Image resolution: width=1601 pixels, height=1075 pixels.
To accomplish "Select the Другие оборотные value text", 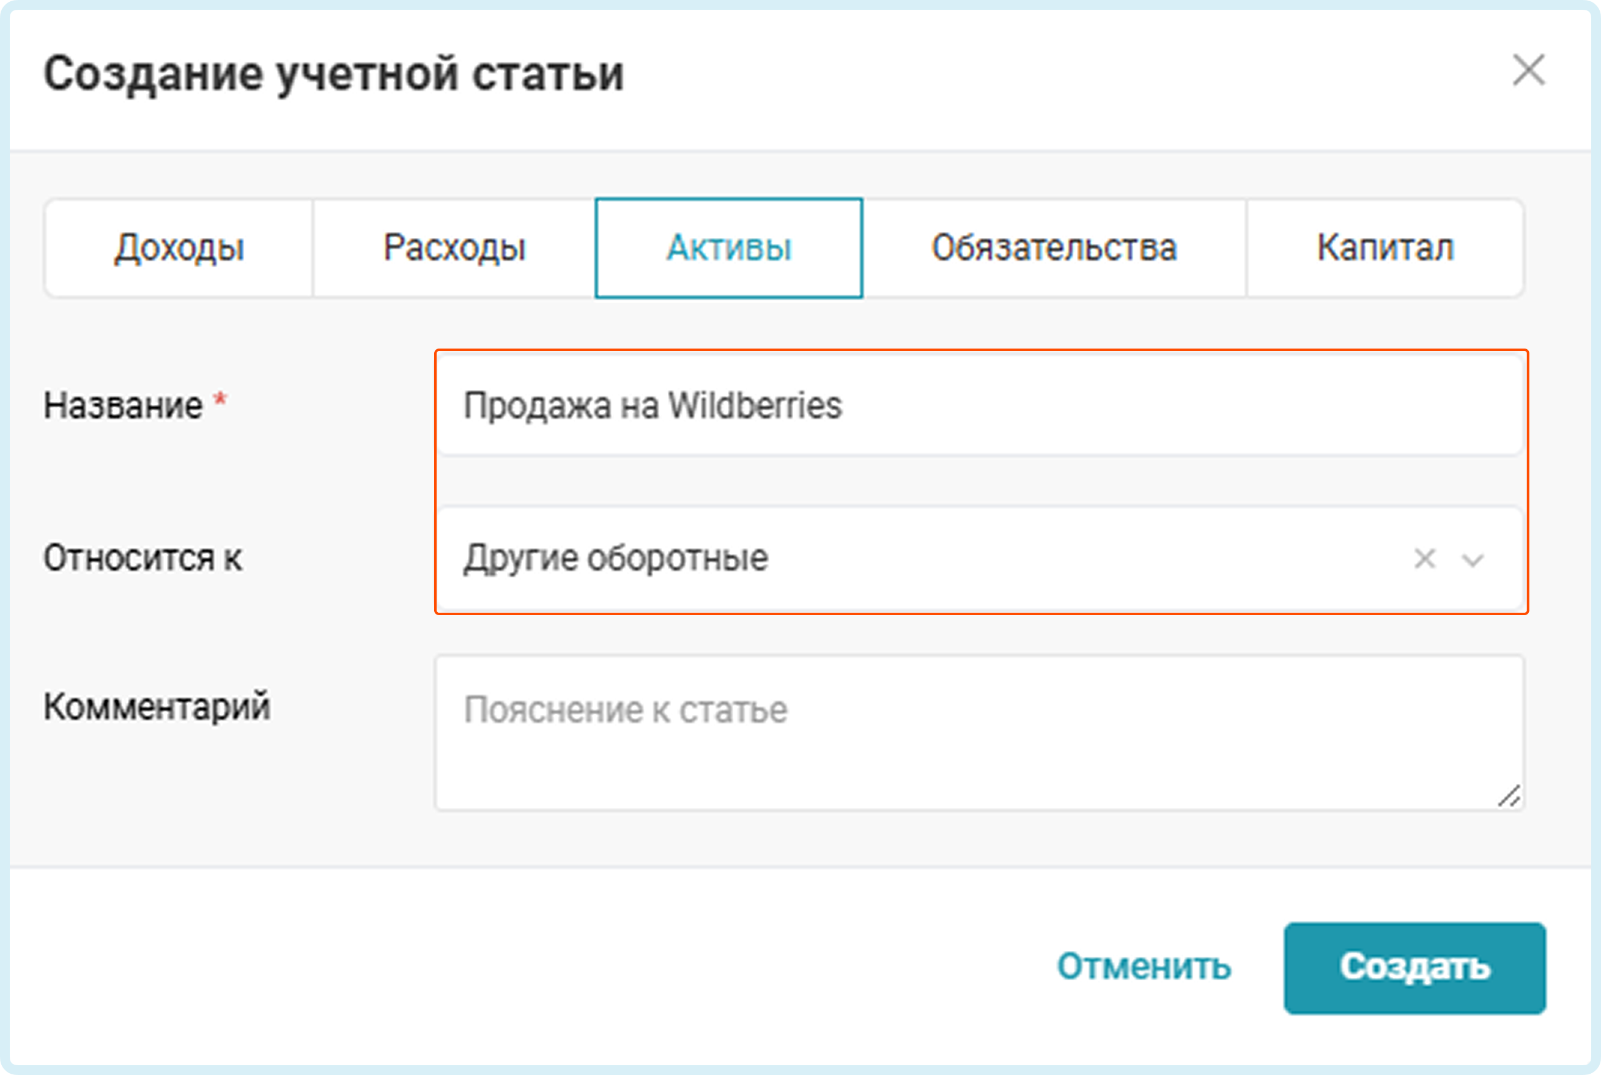I will tap(616, 559).
